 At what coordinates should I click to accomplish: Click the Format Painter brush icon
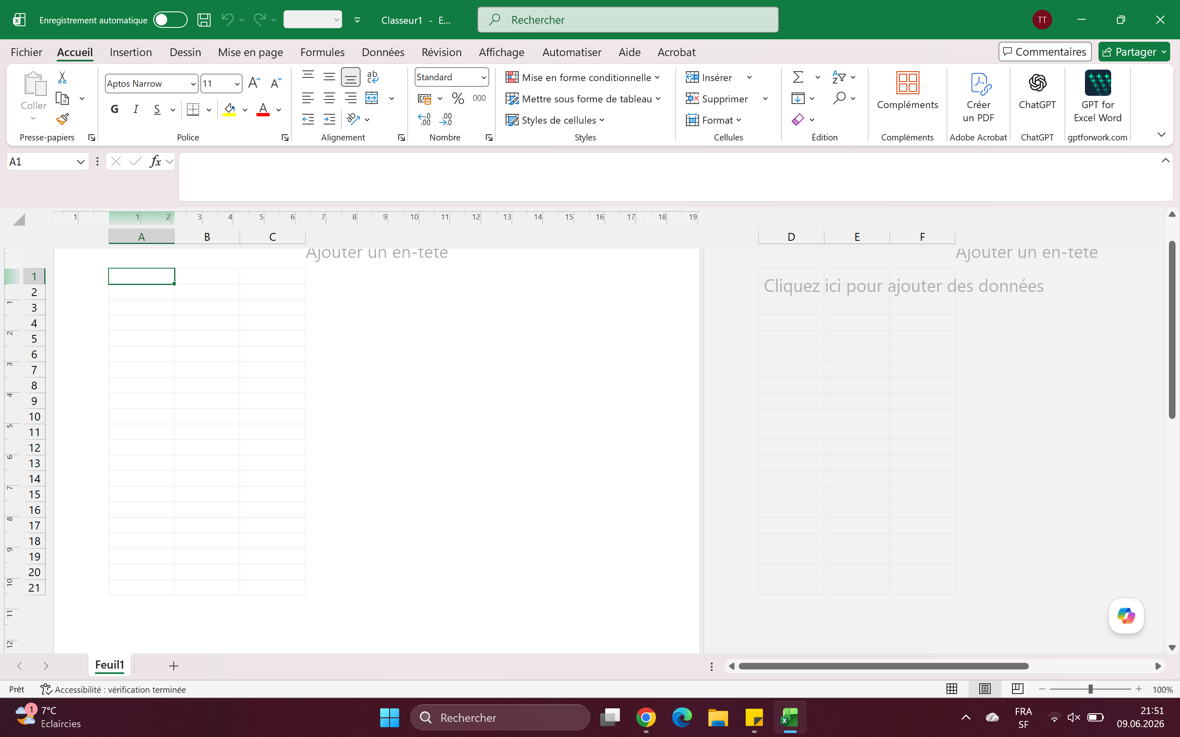pyautogui.click(x=62, y=119)
